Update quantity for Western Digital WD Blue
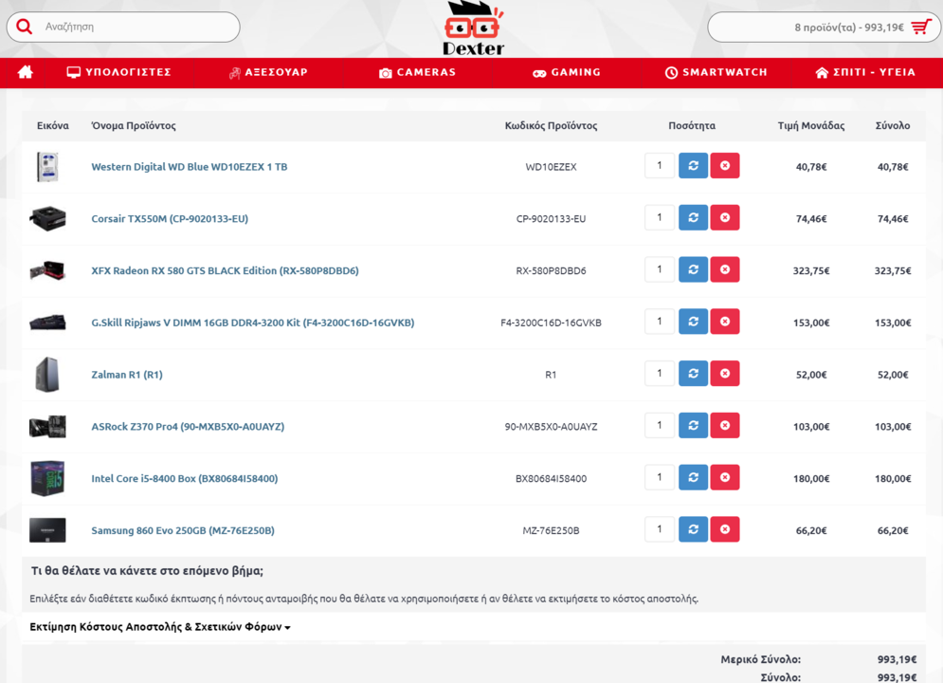Viewport: 943px width, 683px height. pos(694,165)
